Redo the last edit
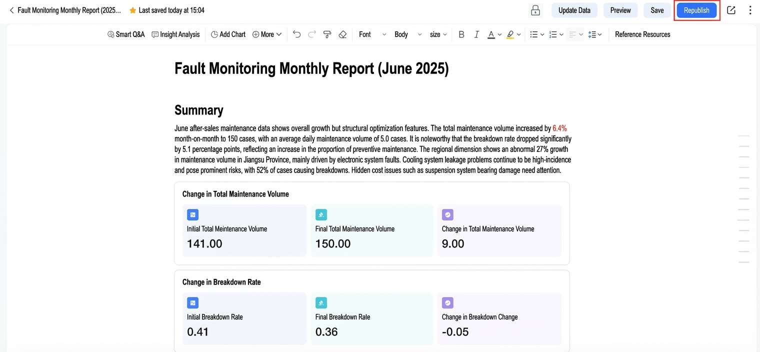The height and width of the screenshot is (352, 760). tap(312, 34)
